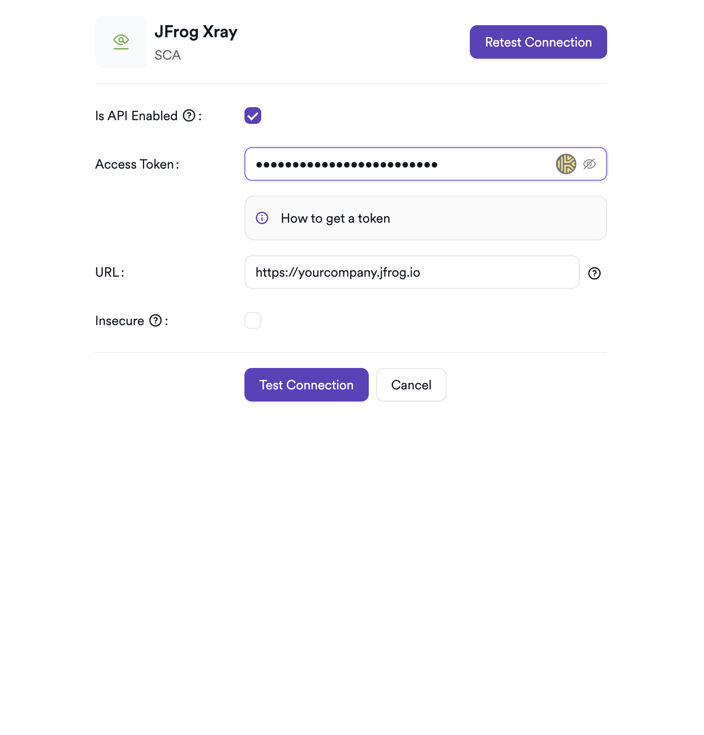704x735 pixels.
Task: Click the "How to get a token" banner
Action: [426, 218]
